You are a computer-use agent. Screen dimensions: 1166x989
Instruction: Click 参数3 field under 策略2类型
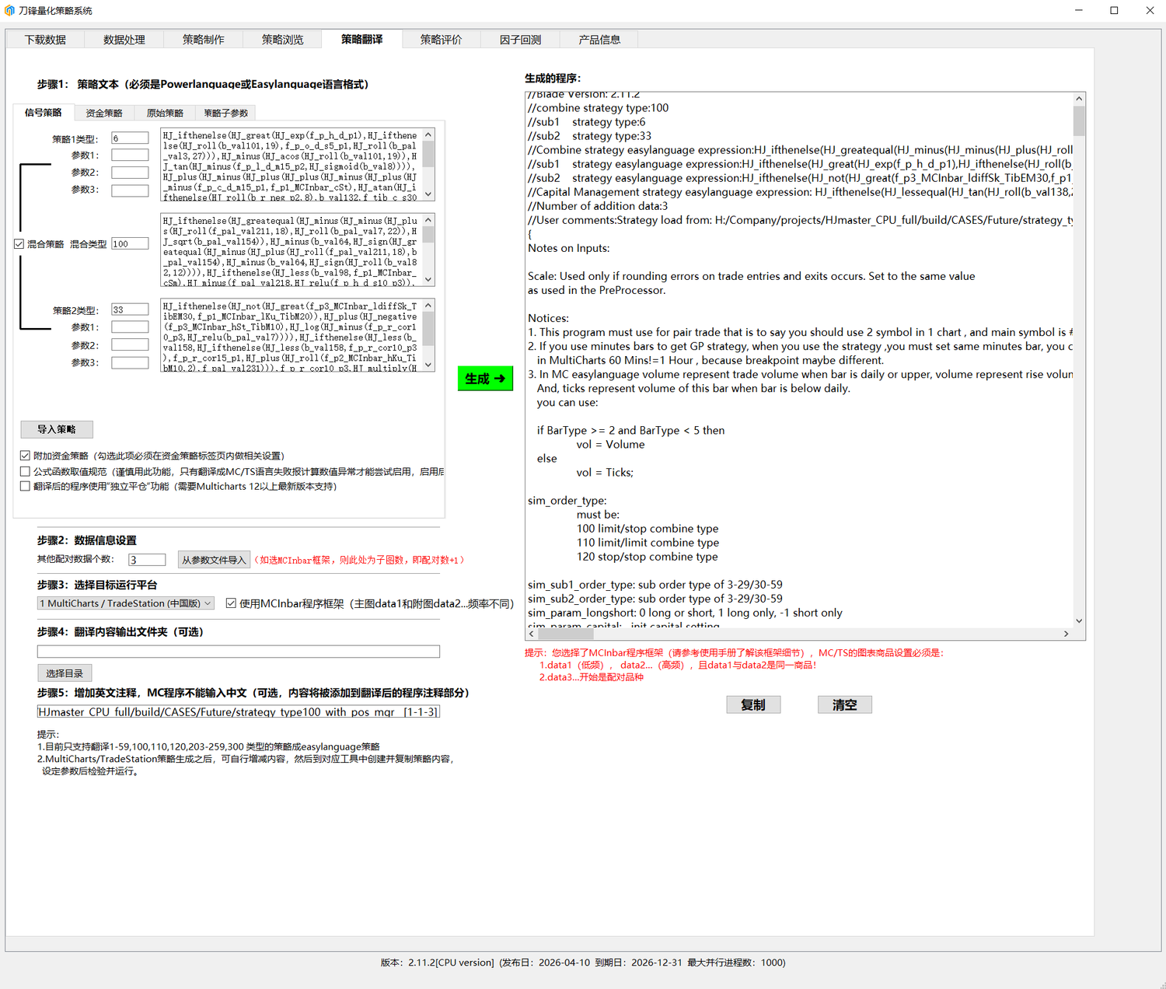(130, 363)
